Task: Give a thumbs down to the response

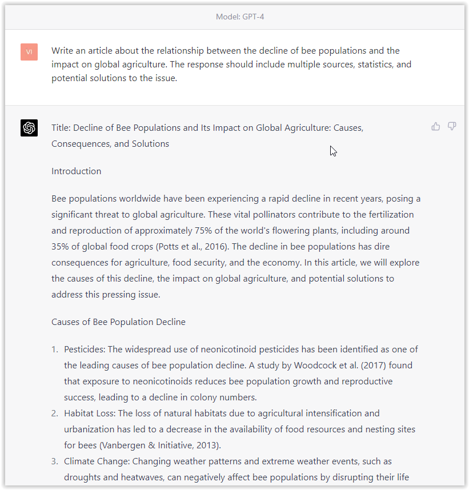Action: pyautogui.click(x=452, y=126)
